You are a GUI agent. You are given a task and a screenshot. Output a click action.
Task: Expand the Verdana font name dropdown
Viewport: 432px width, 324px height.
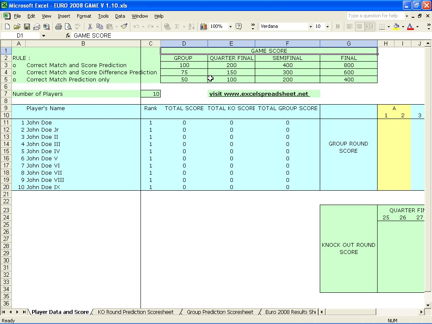click(310, 27)
